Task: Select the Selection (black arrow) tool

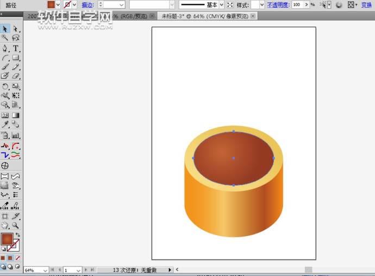Action: click(5, 28)
